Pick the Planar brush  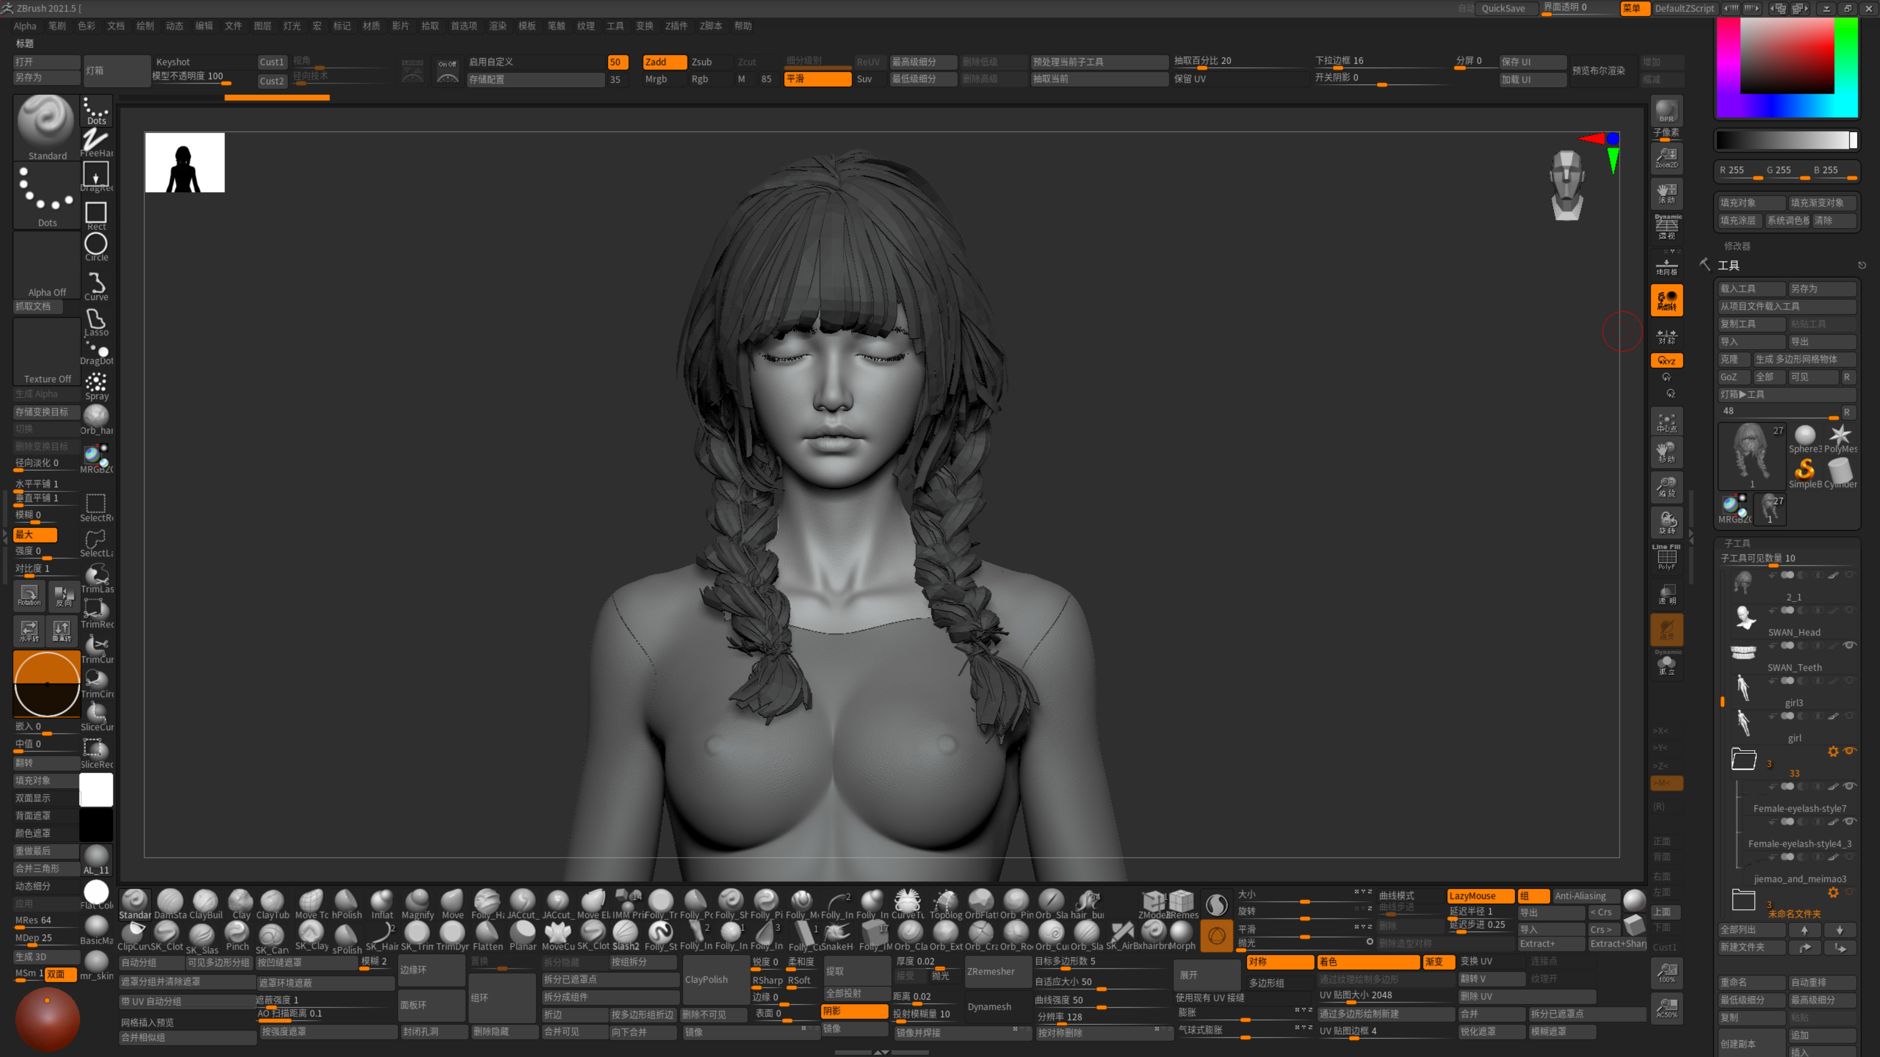[522, 936]
